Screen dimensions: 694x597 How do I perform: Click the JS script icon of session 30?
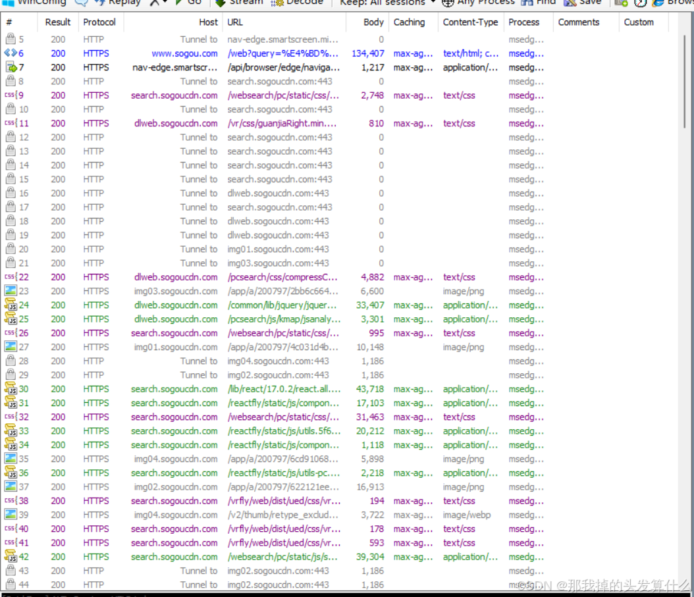[11, 388]
